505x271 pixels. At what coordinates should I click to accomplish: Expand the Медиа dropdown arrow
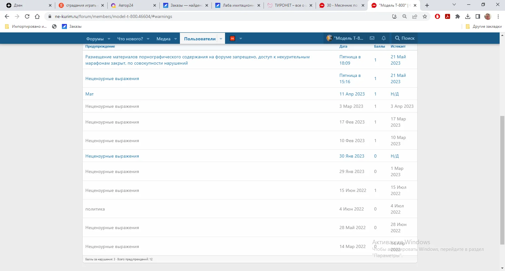(175, 39)
